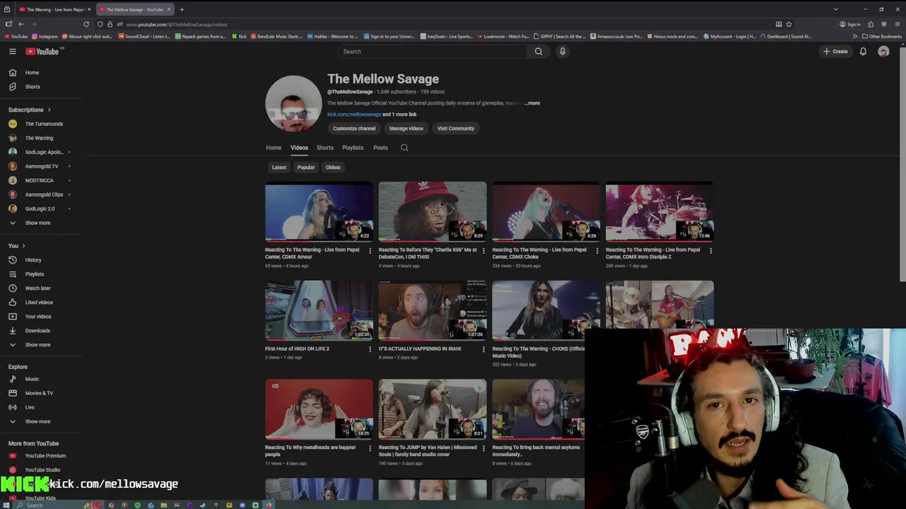Open Playlists in the sidebar
Viewport: 906px width, 509px height.
click(x=34, y=274)
